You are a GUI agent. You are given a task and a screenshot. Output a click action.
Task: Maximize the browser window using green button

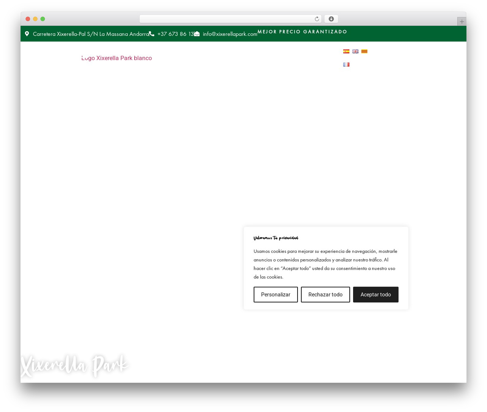[x=43, y=19]
